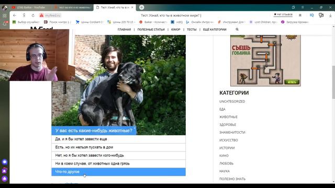Open the 'Шины 205 70 15' bookmark
Image resolution: width=335 pixels, height=188 pixels.
[x=121, y=22]
